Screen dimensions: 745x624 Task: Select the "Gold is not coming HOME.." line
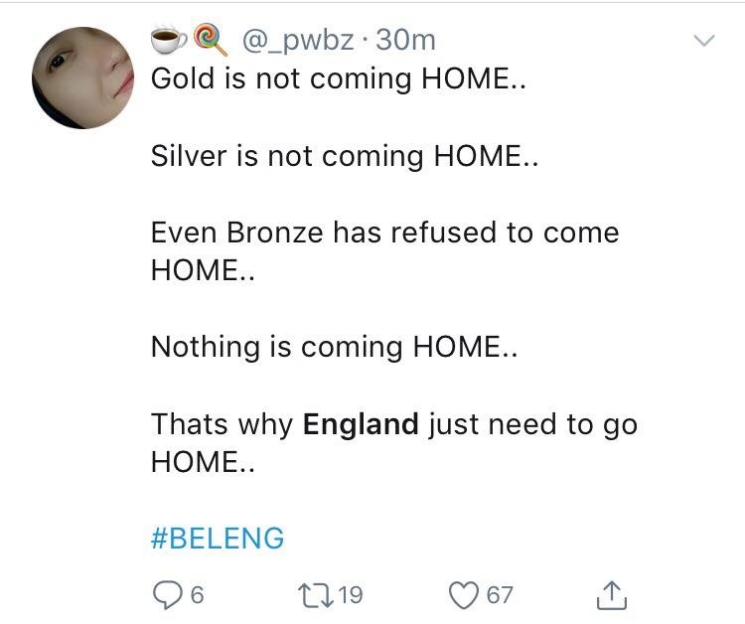pos(338,78)
